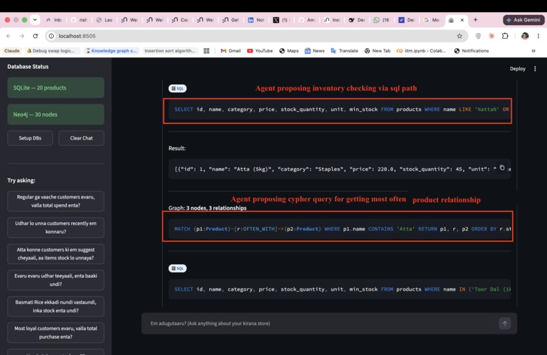
Task: Open the orange extension icon in toolbar
Action: point(491,36)
